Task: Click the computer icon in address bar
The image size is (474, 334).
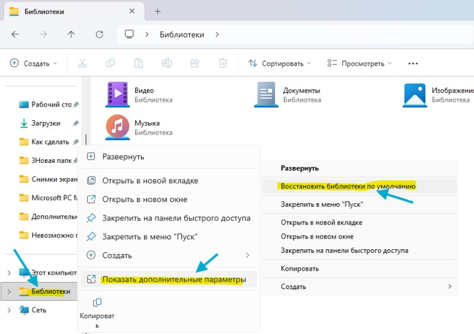Action: pyautogui.click(x=129, y=34)
